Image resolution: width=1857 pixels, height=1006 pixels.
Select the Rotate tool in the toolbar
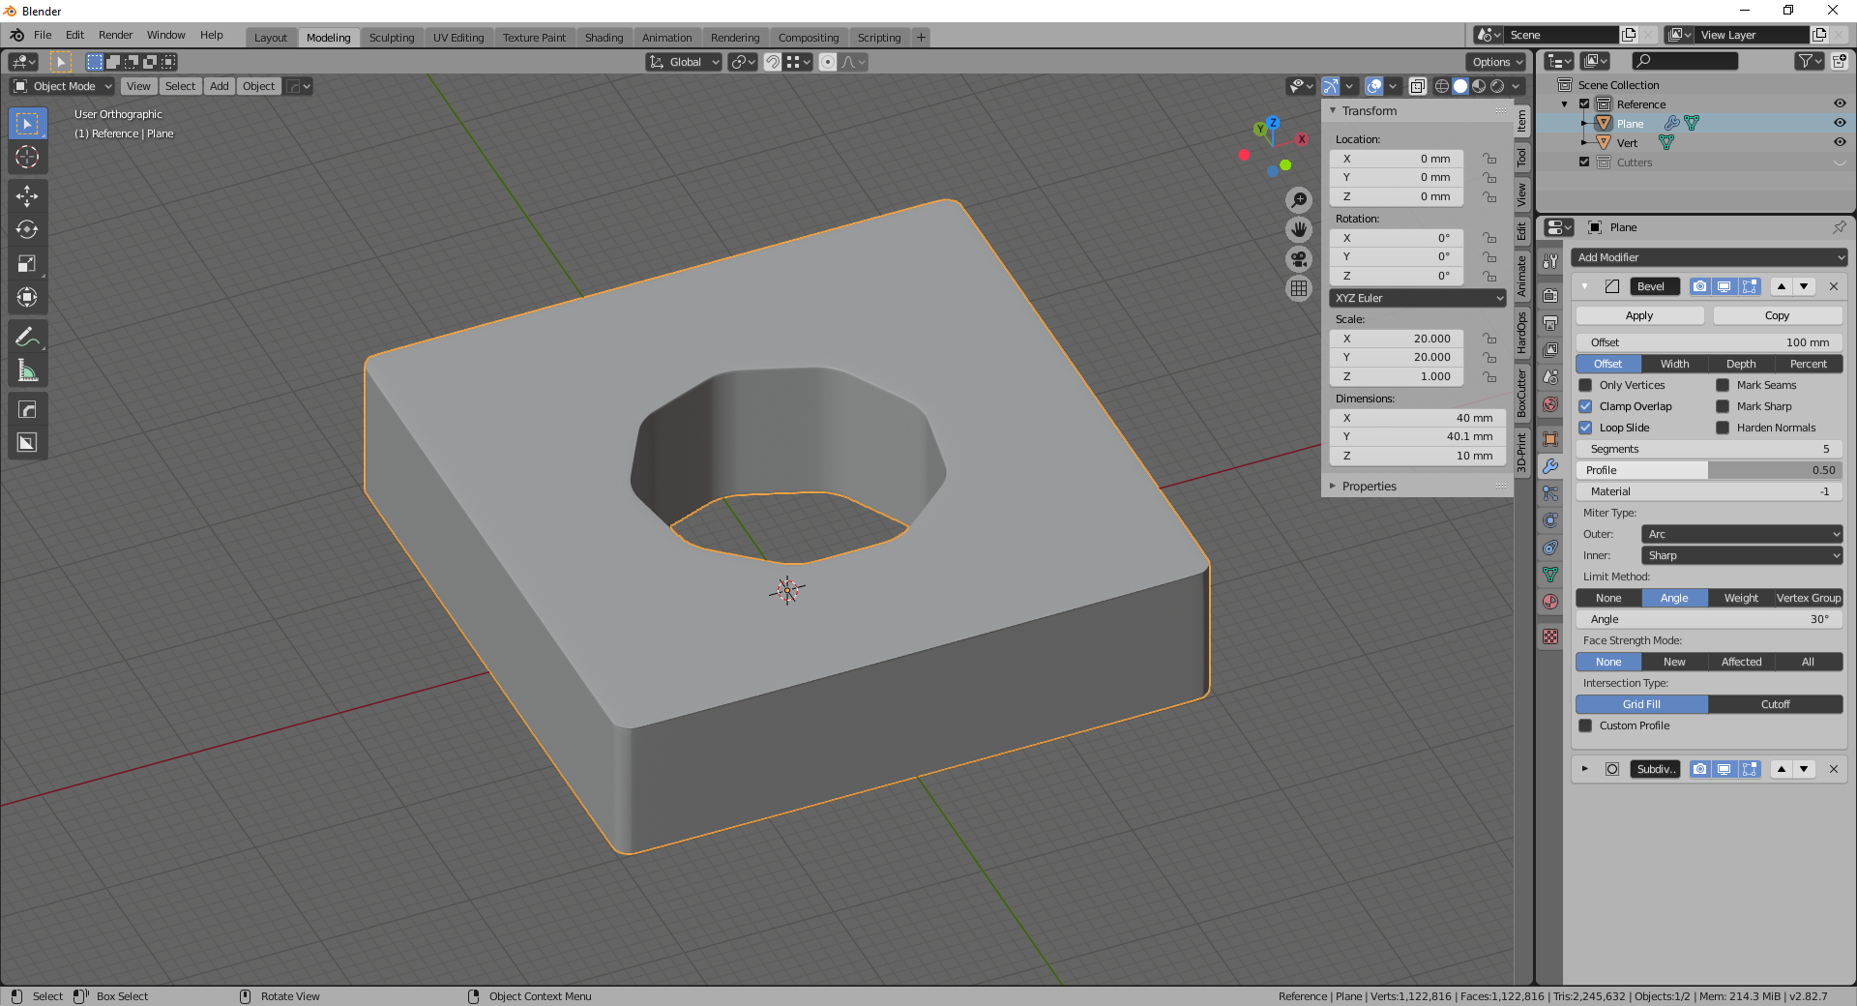coord(27,230)
